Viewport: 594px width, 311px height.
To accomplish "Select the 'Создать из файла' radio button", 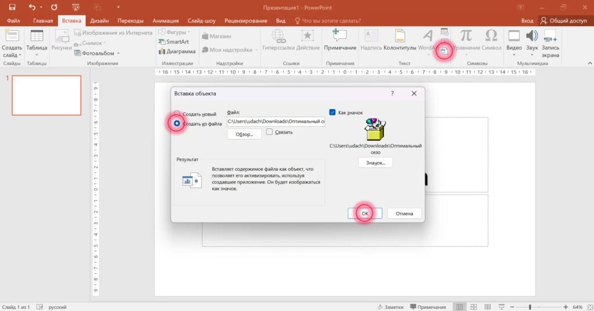I will pos(177,123).
